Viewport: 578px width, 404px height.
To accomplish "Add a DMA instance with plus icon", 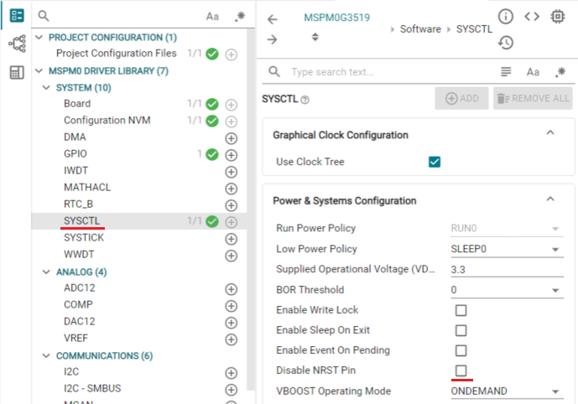I will pos(232,137).
